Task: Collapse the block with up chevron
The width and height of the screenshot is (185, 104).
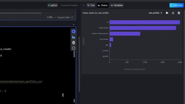Action: point(73,25)
